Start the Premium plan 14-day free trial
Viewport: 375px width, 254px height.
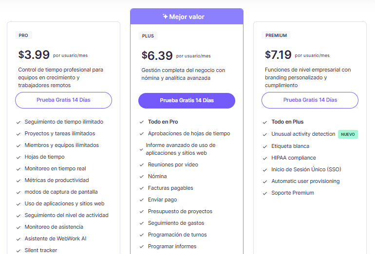tap(310, 100)
